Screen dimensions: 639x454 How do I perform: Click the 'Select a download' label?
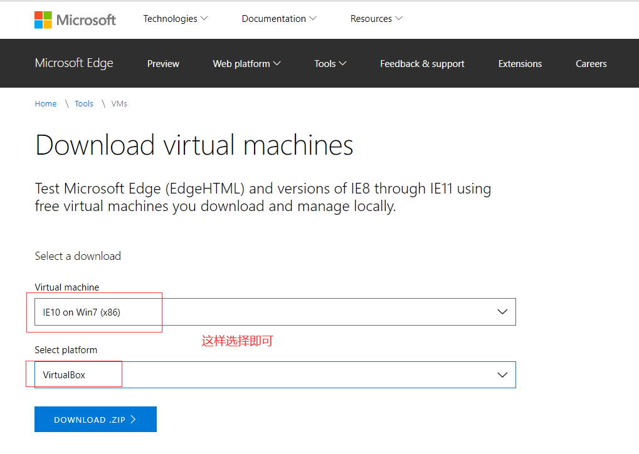coord(78,256)
